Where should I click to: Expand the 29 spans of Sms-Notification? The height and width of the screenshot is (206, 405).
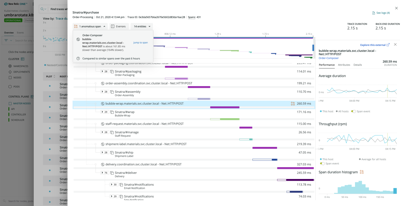(x=114, y=196)
